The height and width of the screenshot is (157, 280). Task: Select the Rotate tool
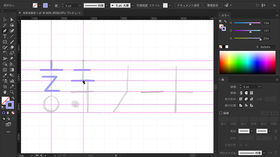coord(5,53)
